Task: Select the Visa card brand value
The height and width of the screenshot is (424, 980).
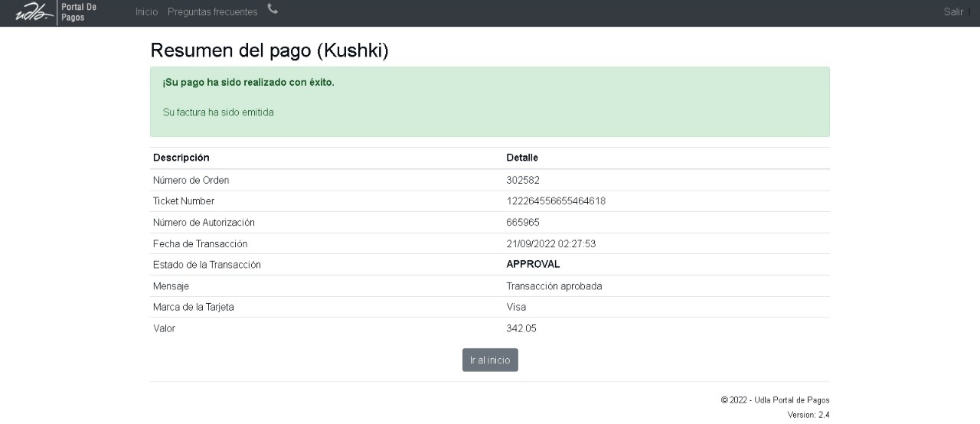Action: (516, 307)
